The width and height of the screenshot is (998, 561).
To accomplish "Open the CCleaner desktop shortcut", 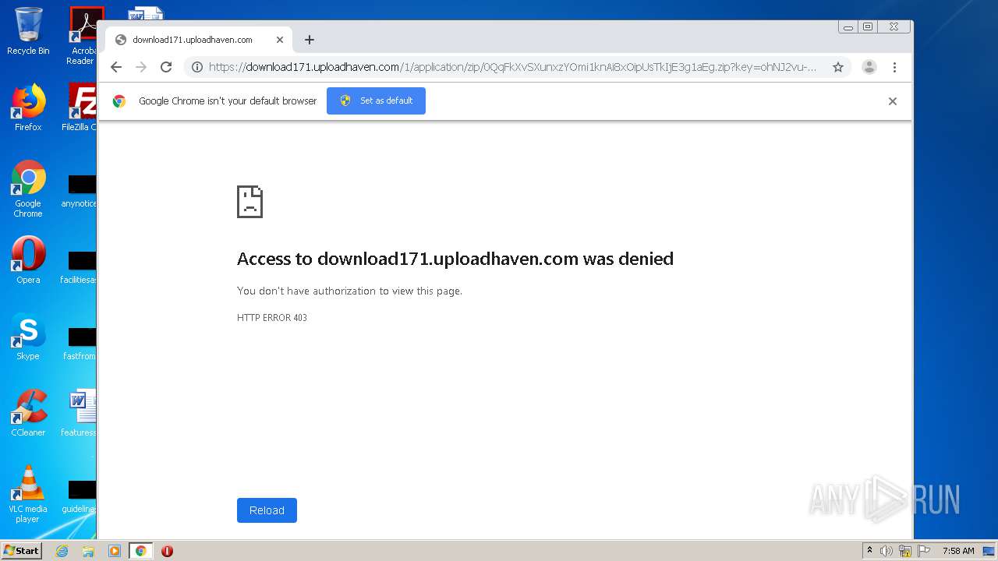I will [x=28, y=413].
